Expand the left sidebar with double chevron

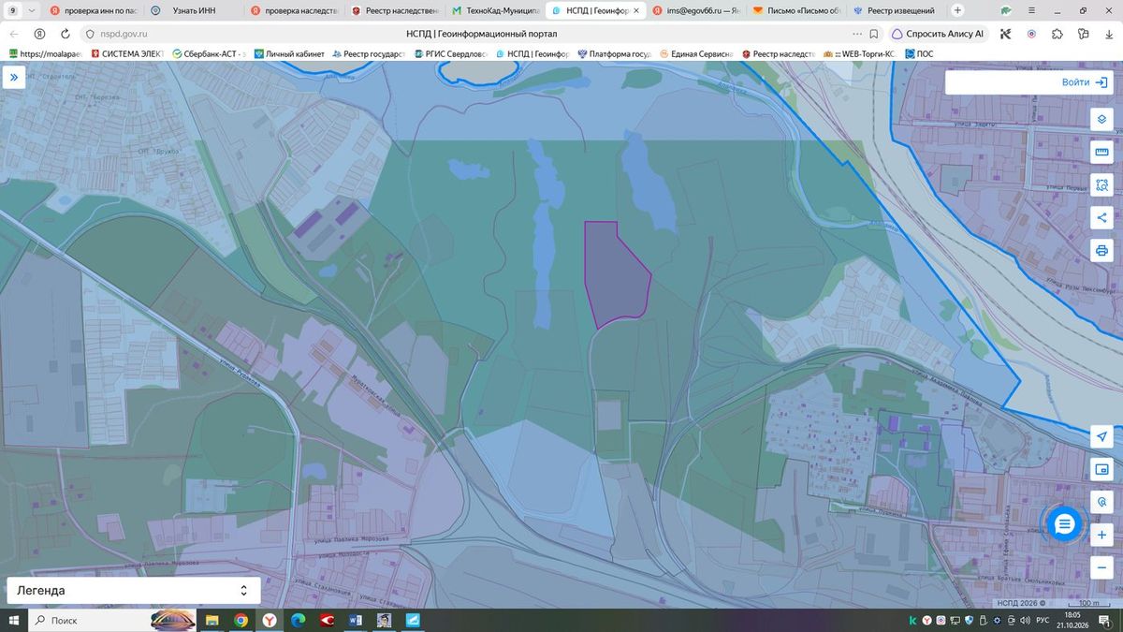[x=13, y=78]
